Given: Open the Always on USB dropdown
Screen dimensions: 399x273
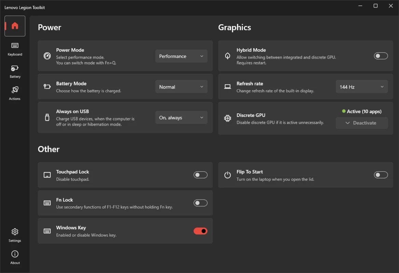Looking at the screenshot, I should (181, 117).
